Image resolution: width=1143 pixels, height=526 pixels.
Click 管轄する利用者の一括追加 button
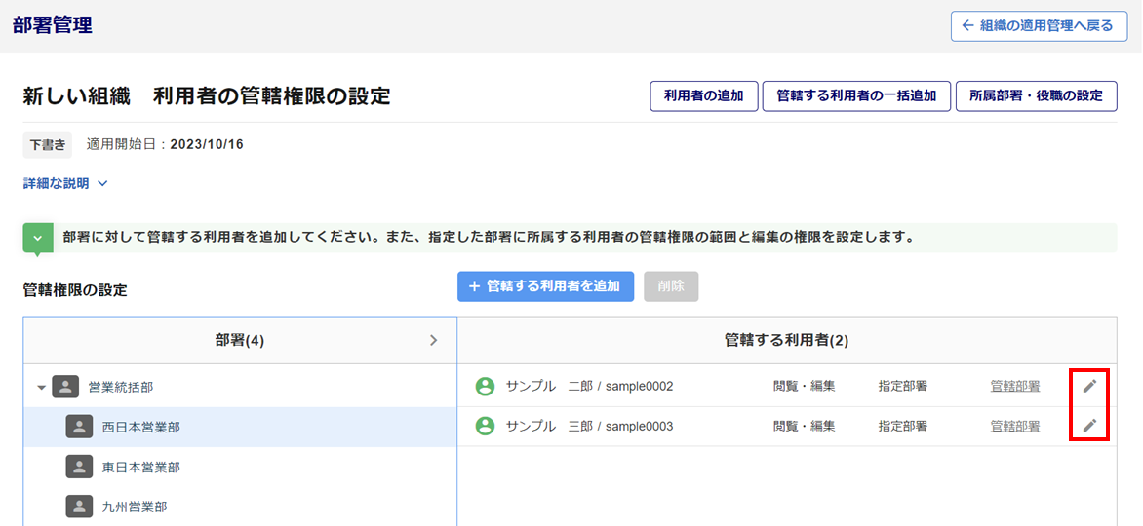[855, 96]
